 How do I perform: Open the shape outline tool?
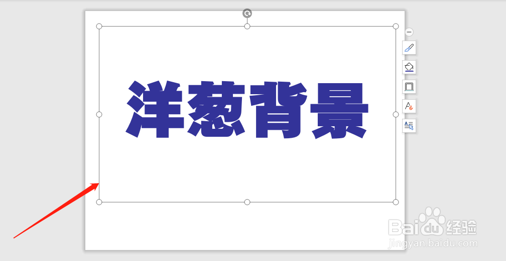(x=409, y=87)
